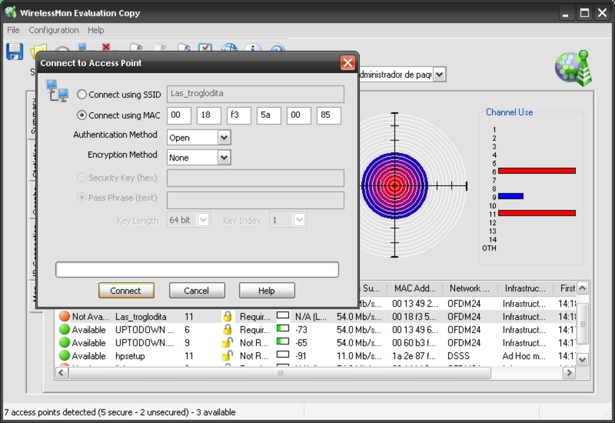The height and width of the screenshot is (423, 615).
Task: Click the Infrastruc... column header
Action: tap(525, 288)
